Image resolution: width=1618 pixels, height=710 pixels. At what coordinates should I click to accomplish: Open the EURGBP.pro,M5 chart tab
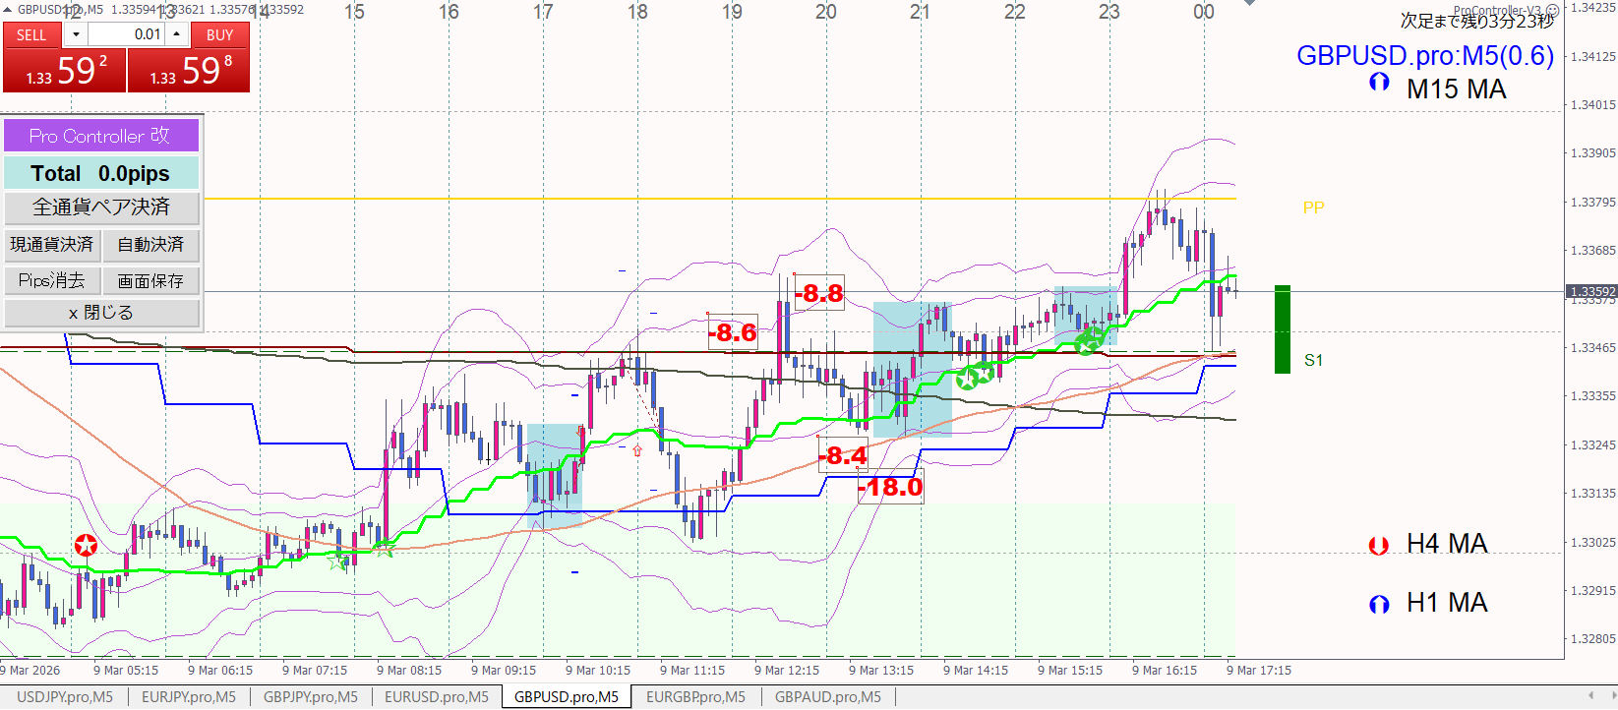coord(695,697)
